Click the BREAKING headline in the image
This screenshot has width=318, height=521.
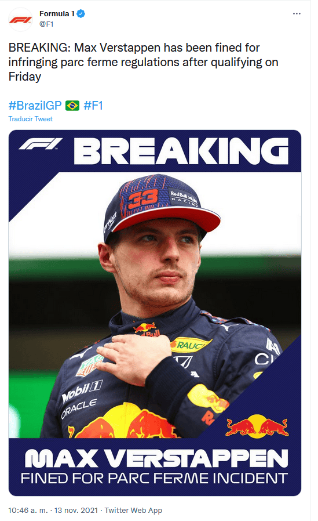[x=181, y=151]
